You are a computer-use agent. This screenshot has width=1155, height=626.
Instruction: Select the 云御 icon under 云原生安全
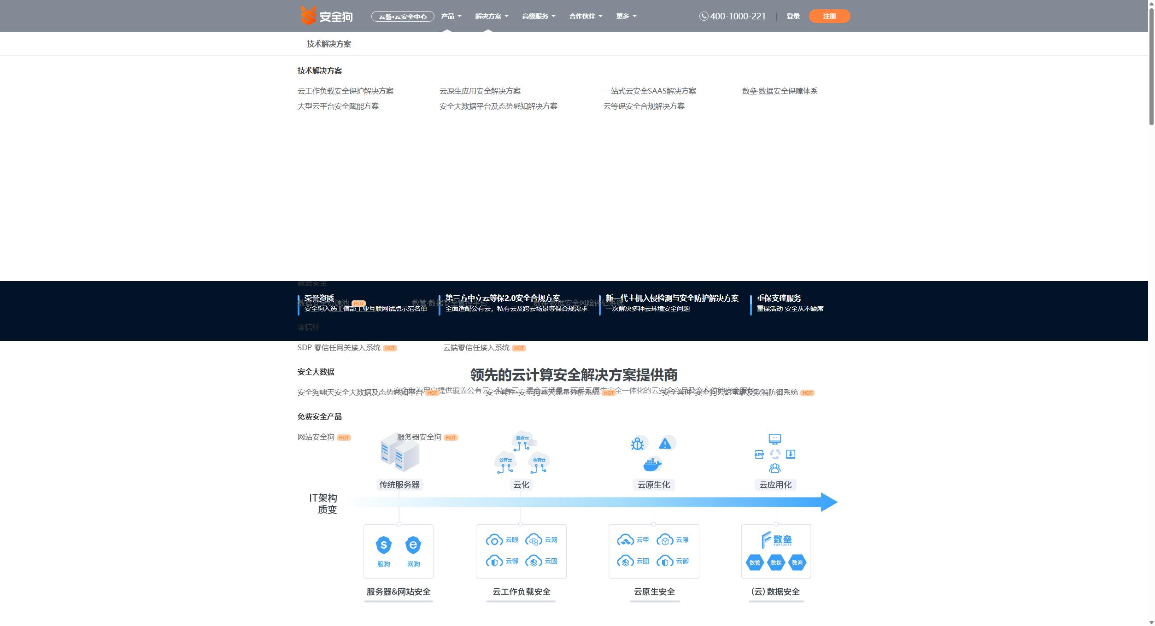click(665, 561)
